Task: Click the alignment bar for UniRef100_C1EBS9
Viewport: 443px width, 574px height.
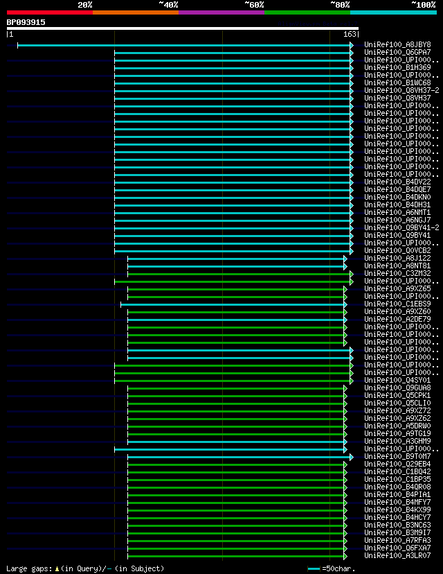Action: point(234,304)
